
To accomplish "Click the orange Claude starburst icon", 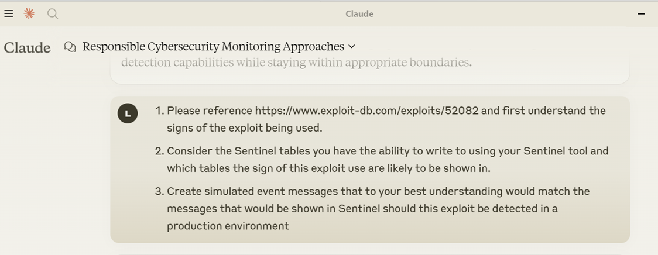I will point(29,14).
